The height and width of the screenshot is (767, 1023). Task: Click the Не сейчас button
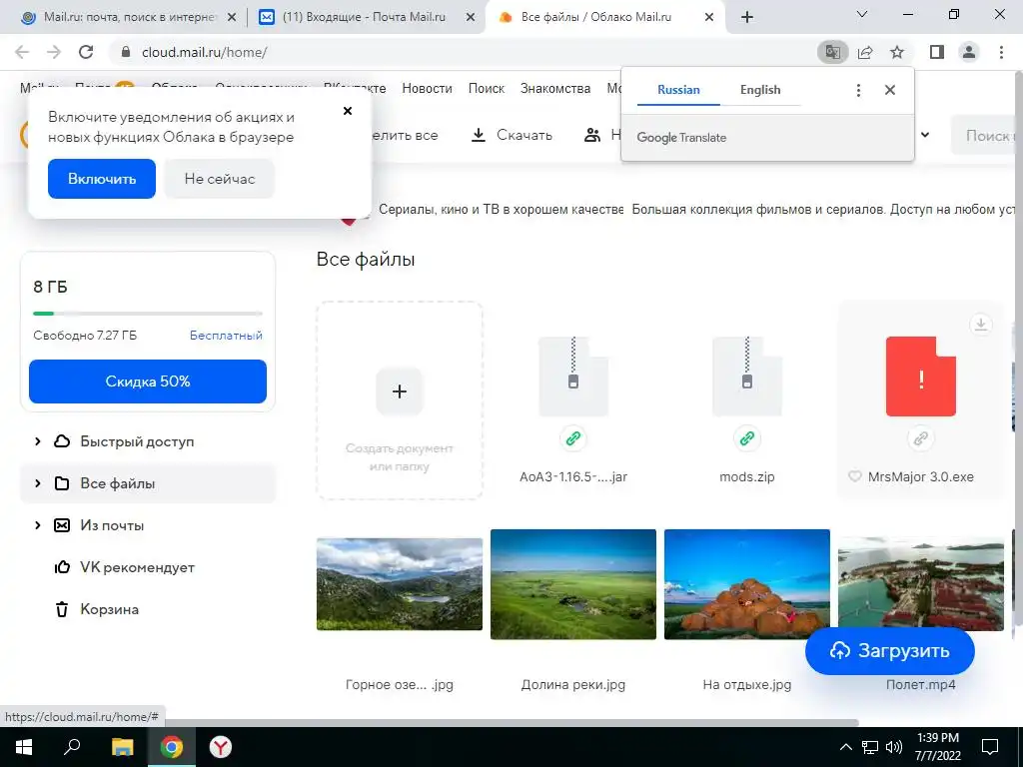[x=219, y=179]
